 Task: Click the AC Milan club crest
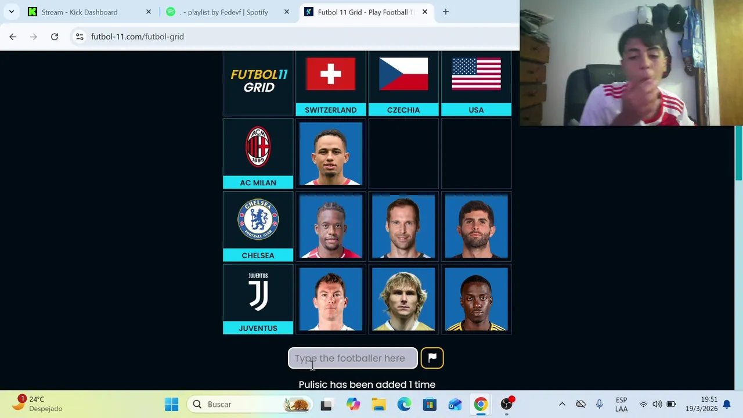pyautogui.click(x=258, y=147)
